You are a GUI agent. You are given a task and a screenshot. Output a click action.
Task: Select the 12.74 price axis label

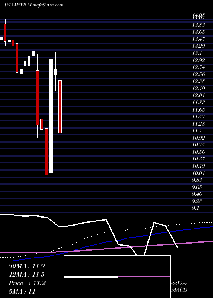point(199,67)
